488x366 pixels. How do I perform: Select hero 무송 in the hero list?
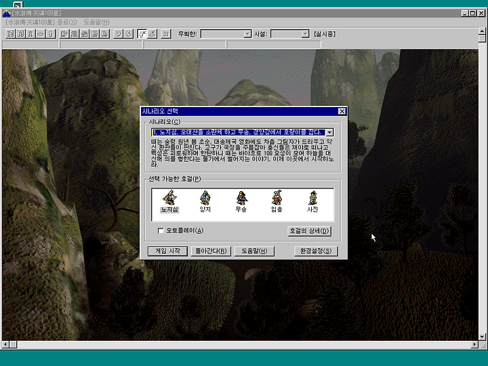click(241, 201)
